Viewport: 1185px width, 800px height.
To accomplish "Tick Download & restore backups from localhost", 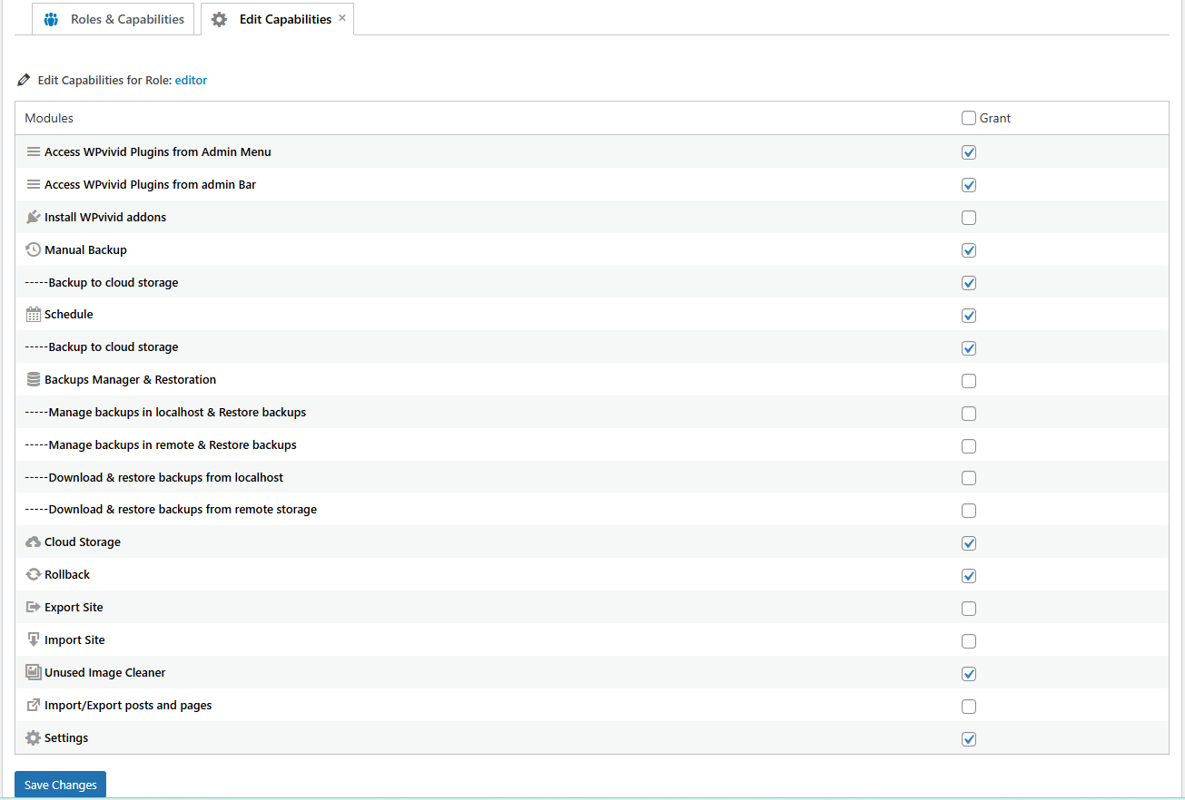I will [969, 478].
